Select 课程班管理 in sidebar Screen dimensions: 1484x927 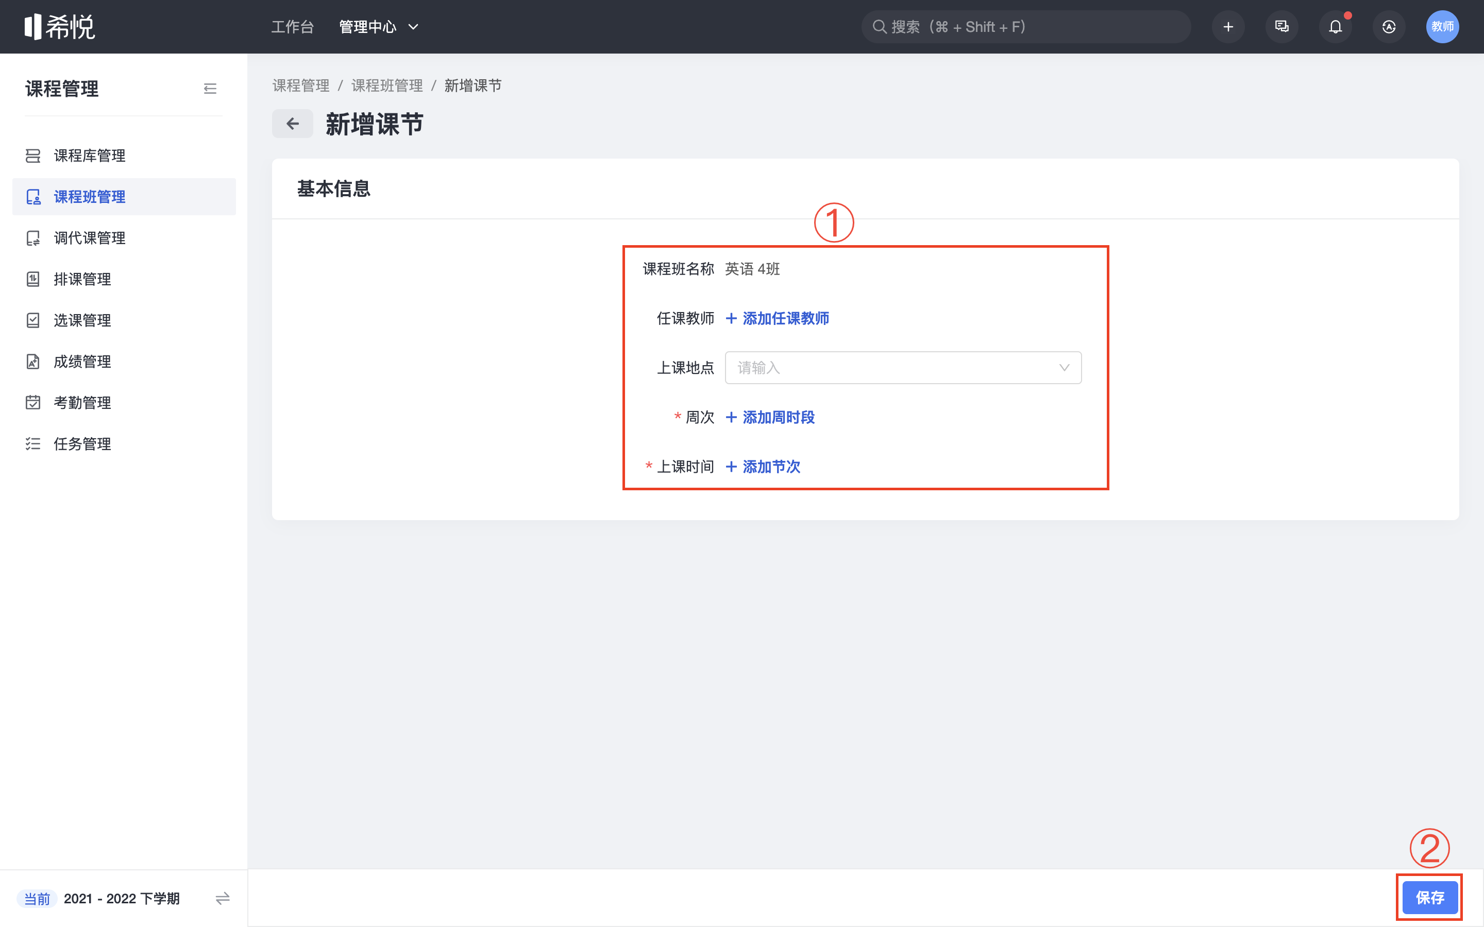point(124,197)
